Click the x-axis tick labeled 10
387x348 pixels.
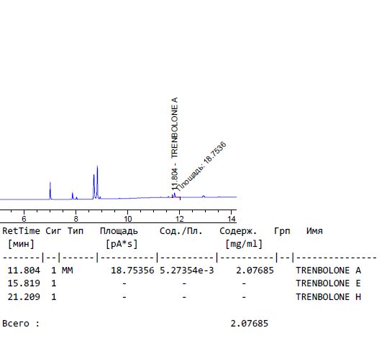pyautogui.click(x=127, y=219)
